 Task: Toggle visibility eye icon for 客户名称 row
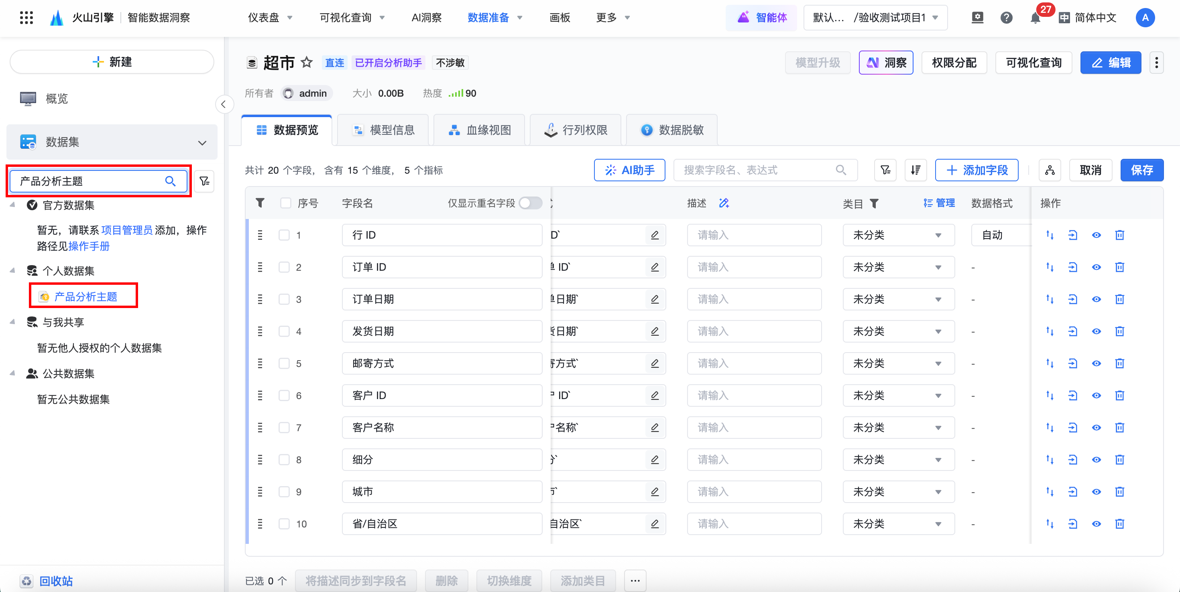1096,428
